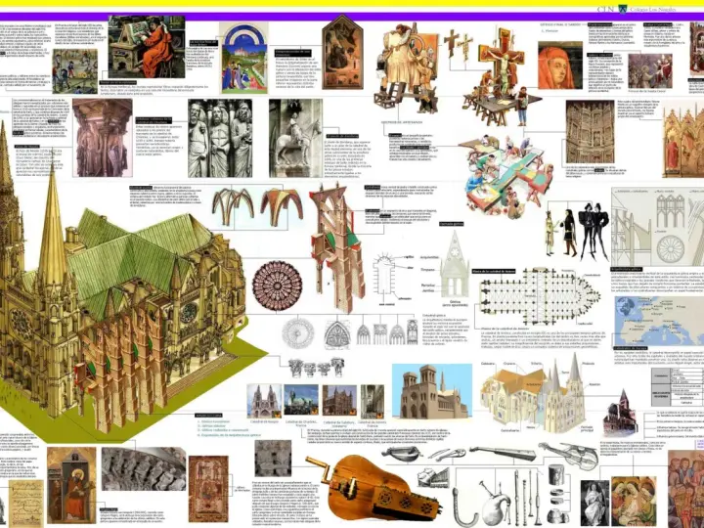704x528 pixels.
Task: Open the enthroned saint icon painting
Action: point(71,485)
